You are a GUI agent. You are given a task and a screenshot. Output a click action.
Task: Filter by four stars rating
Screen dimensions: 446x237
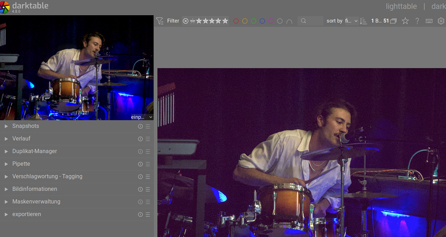tap(219, 21)
